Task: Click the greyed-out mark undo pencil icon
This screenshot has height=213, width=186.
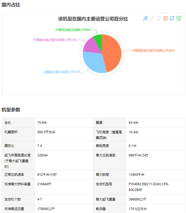Action: pos(152,18)
